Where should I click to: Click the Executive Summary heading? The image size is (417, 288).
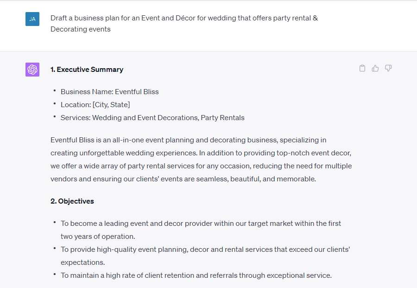point(87,69)
